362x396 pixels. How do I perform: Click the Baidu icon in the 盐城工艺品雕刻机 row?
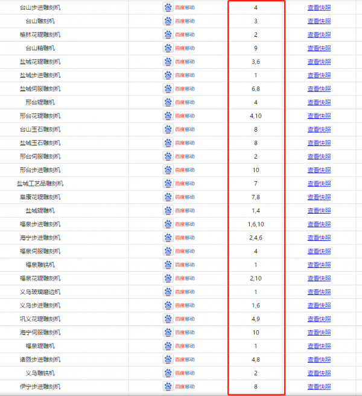click(x=168, y=184)
